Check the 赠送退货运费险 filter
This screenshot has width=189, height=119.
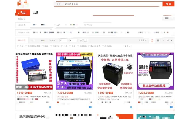point(26,46)
